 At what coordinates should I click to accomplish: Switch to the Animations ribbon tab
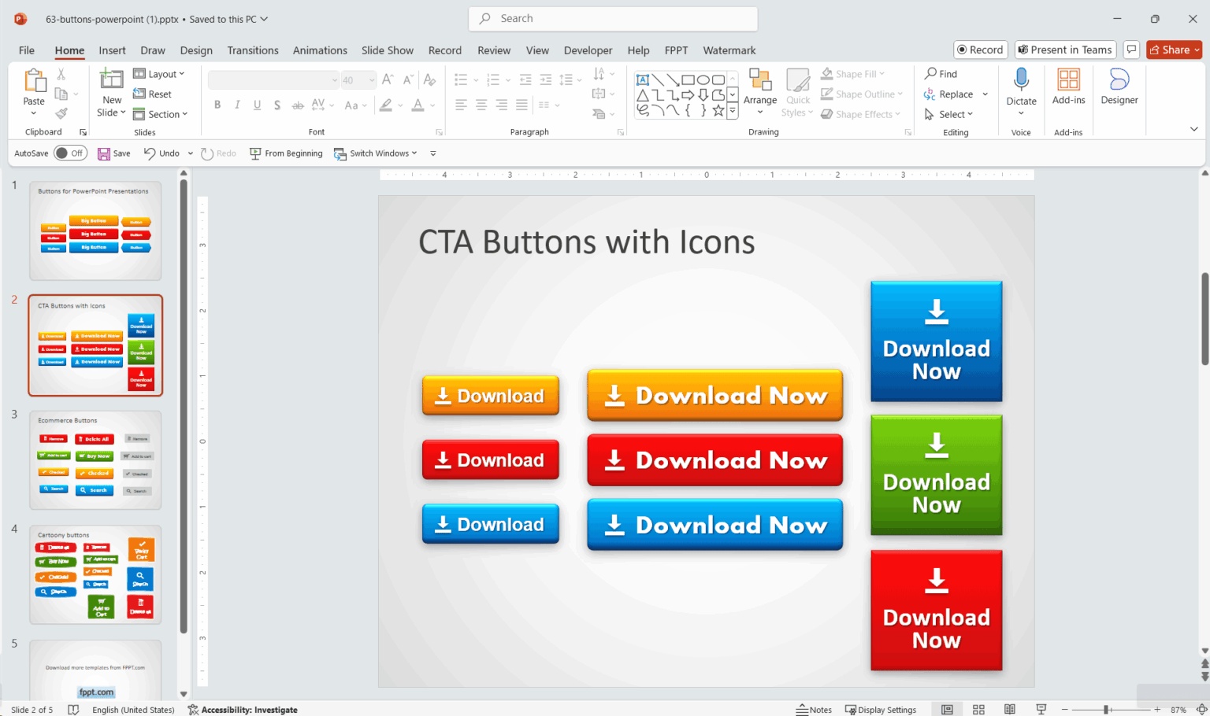coord(320,50)
